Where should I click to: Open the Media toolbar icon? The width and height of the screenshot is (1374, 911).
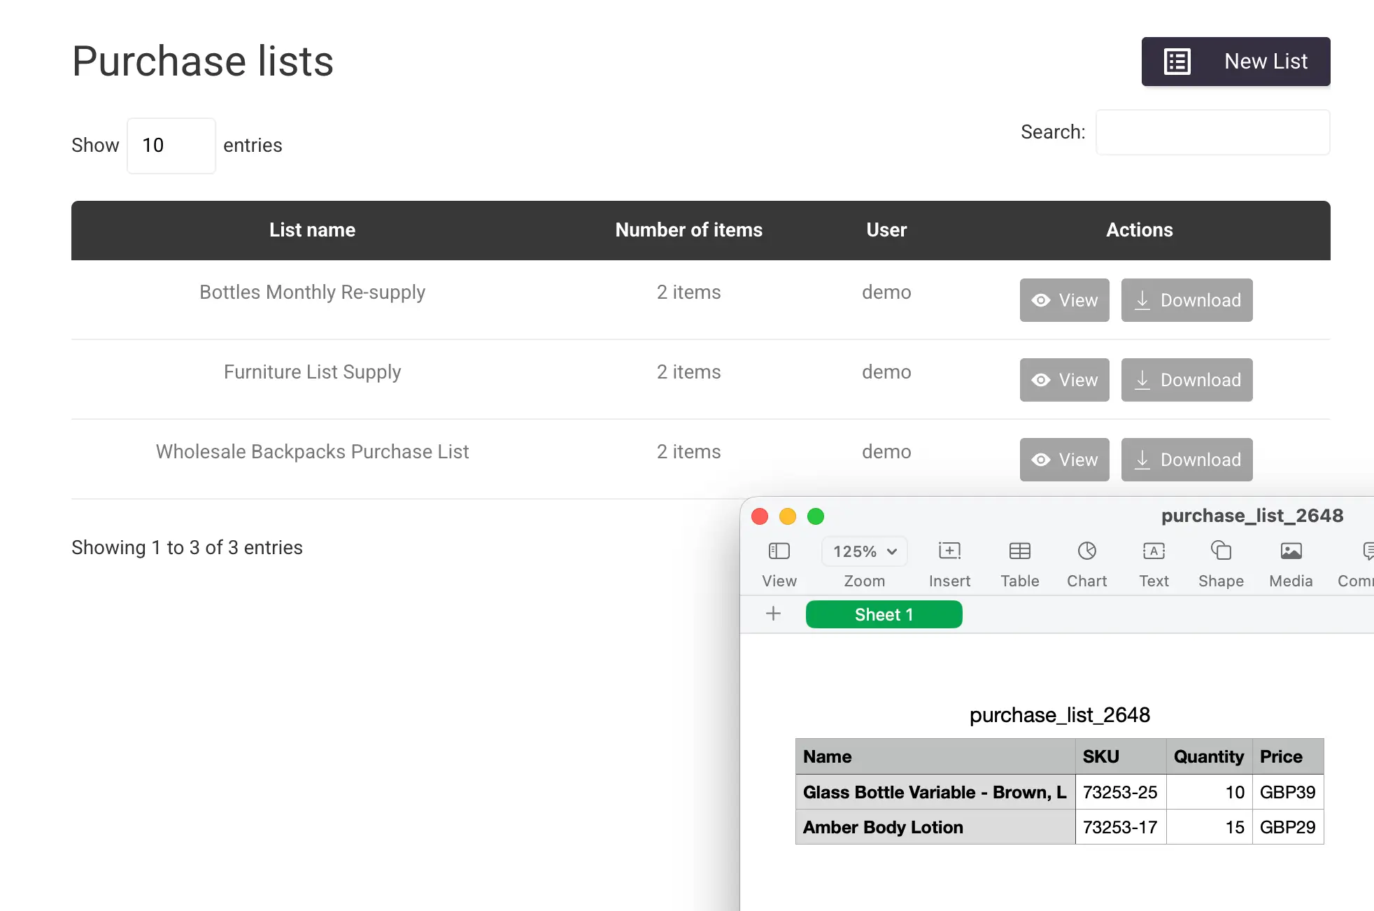(1291, 551)
